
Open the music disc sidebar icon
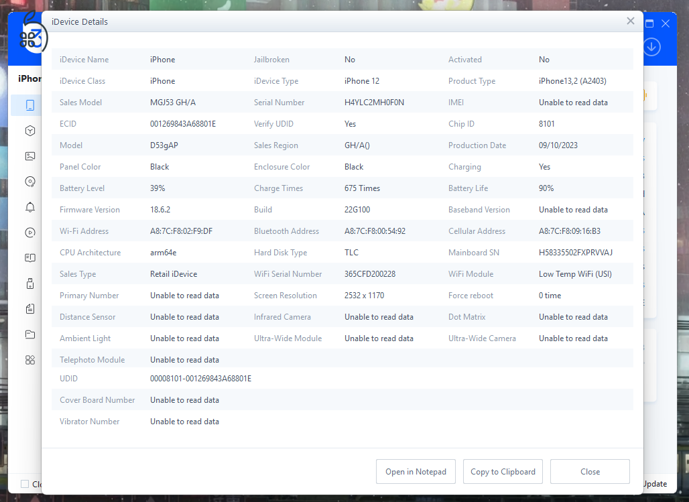pyautogui.click(x=30, y=182)
